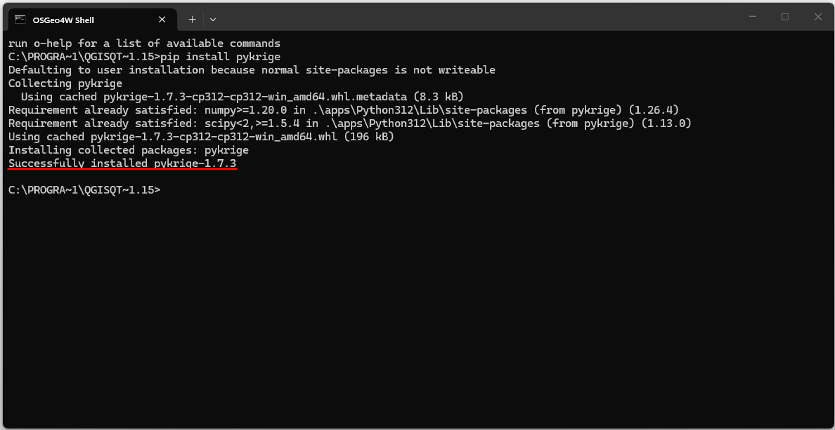Screen dimensions: 835x430
Task: Click the terminal icon in the OSGeo4W Shell tab
Action: tap(20, 19)
